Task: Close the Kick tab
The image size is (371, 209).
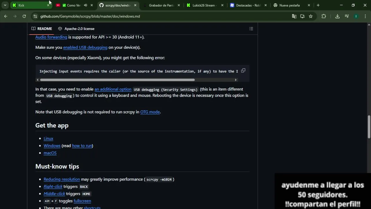Action: pos(48,5)
